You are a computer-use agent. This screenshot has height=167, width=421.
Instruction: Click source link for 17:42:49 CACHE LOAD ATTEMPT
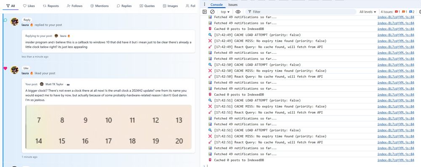pyautogui.click(x=395, y=35)
